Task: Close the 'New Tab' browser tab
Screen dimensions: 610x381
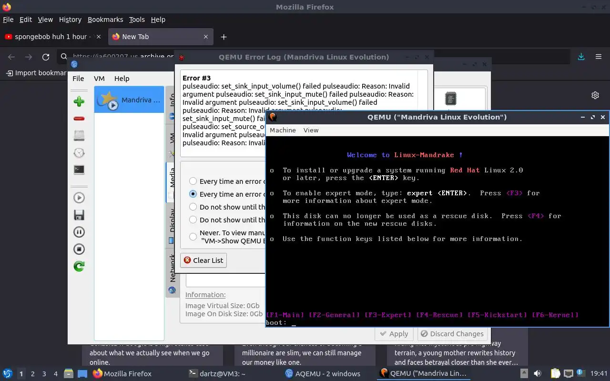Action: point(206,37)
